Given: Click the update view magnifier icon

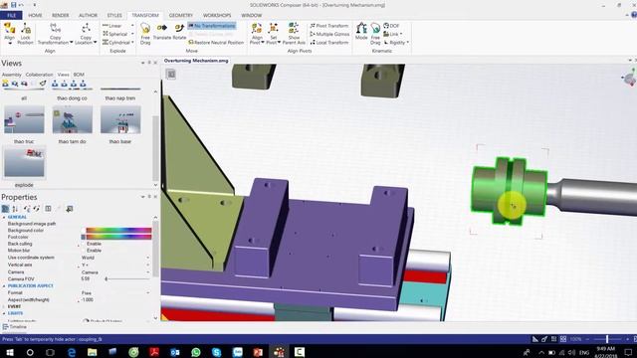Looking at the screenshot, I should pyautogui.click(x=15, y=84).
